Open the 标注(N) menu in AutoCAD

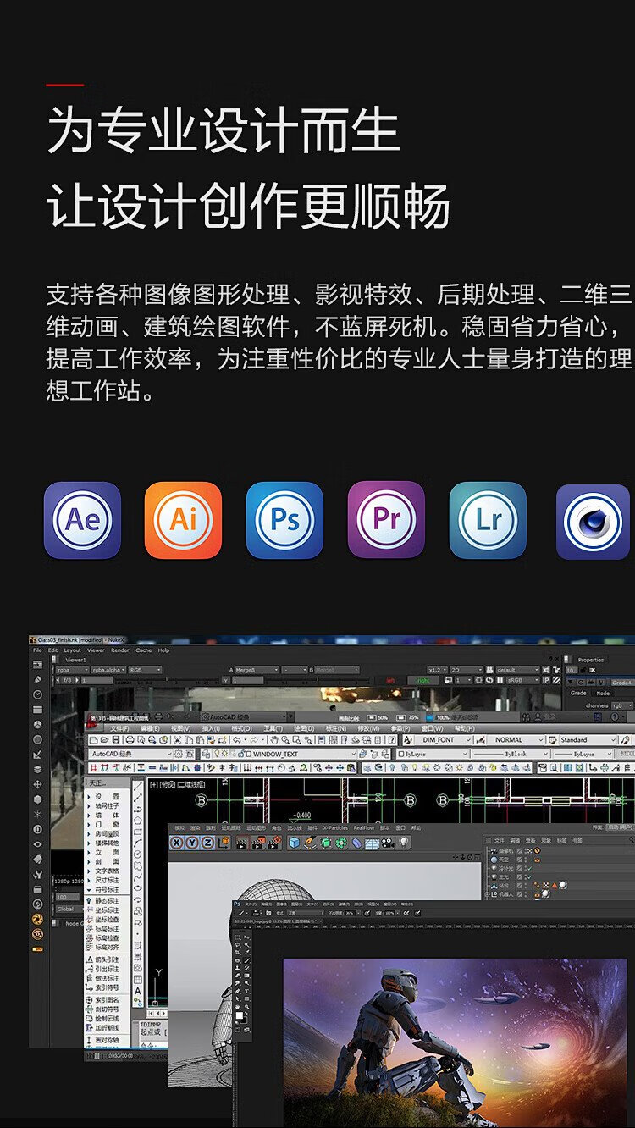334,728
